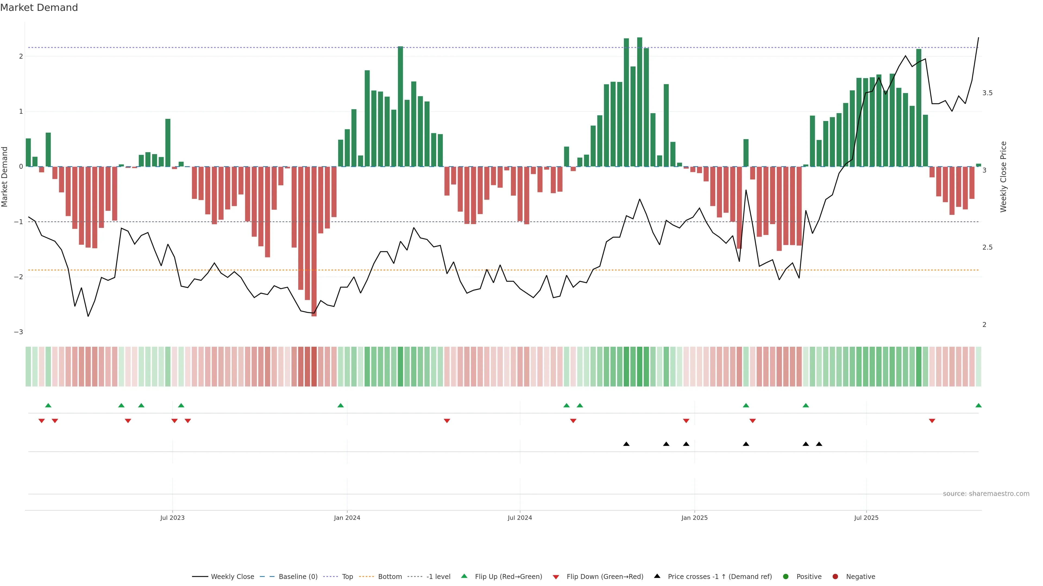This screenshot has height=586, width=1043.
Task: Click the source: sharemaestro.com text
Action: tap(986, 494)
